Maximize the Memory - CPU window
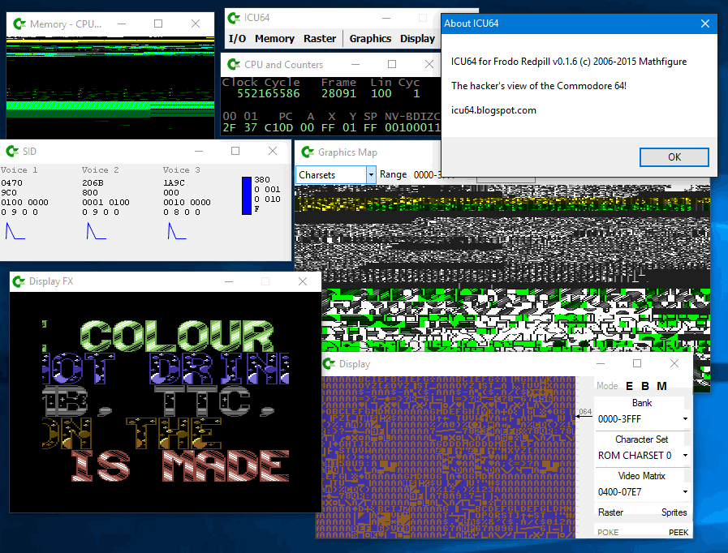 coord(158,24)
